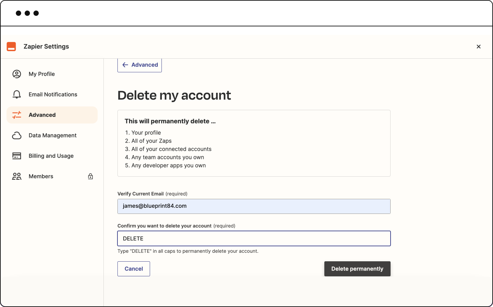Open Email Notifications settings
Viewport: 493px width, 307px height.
[x=52, y=94]
